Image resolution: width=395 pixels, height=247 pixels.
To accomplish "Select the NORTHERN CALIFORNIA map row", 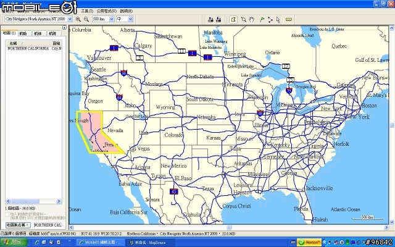I will 34,48.
